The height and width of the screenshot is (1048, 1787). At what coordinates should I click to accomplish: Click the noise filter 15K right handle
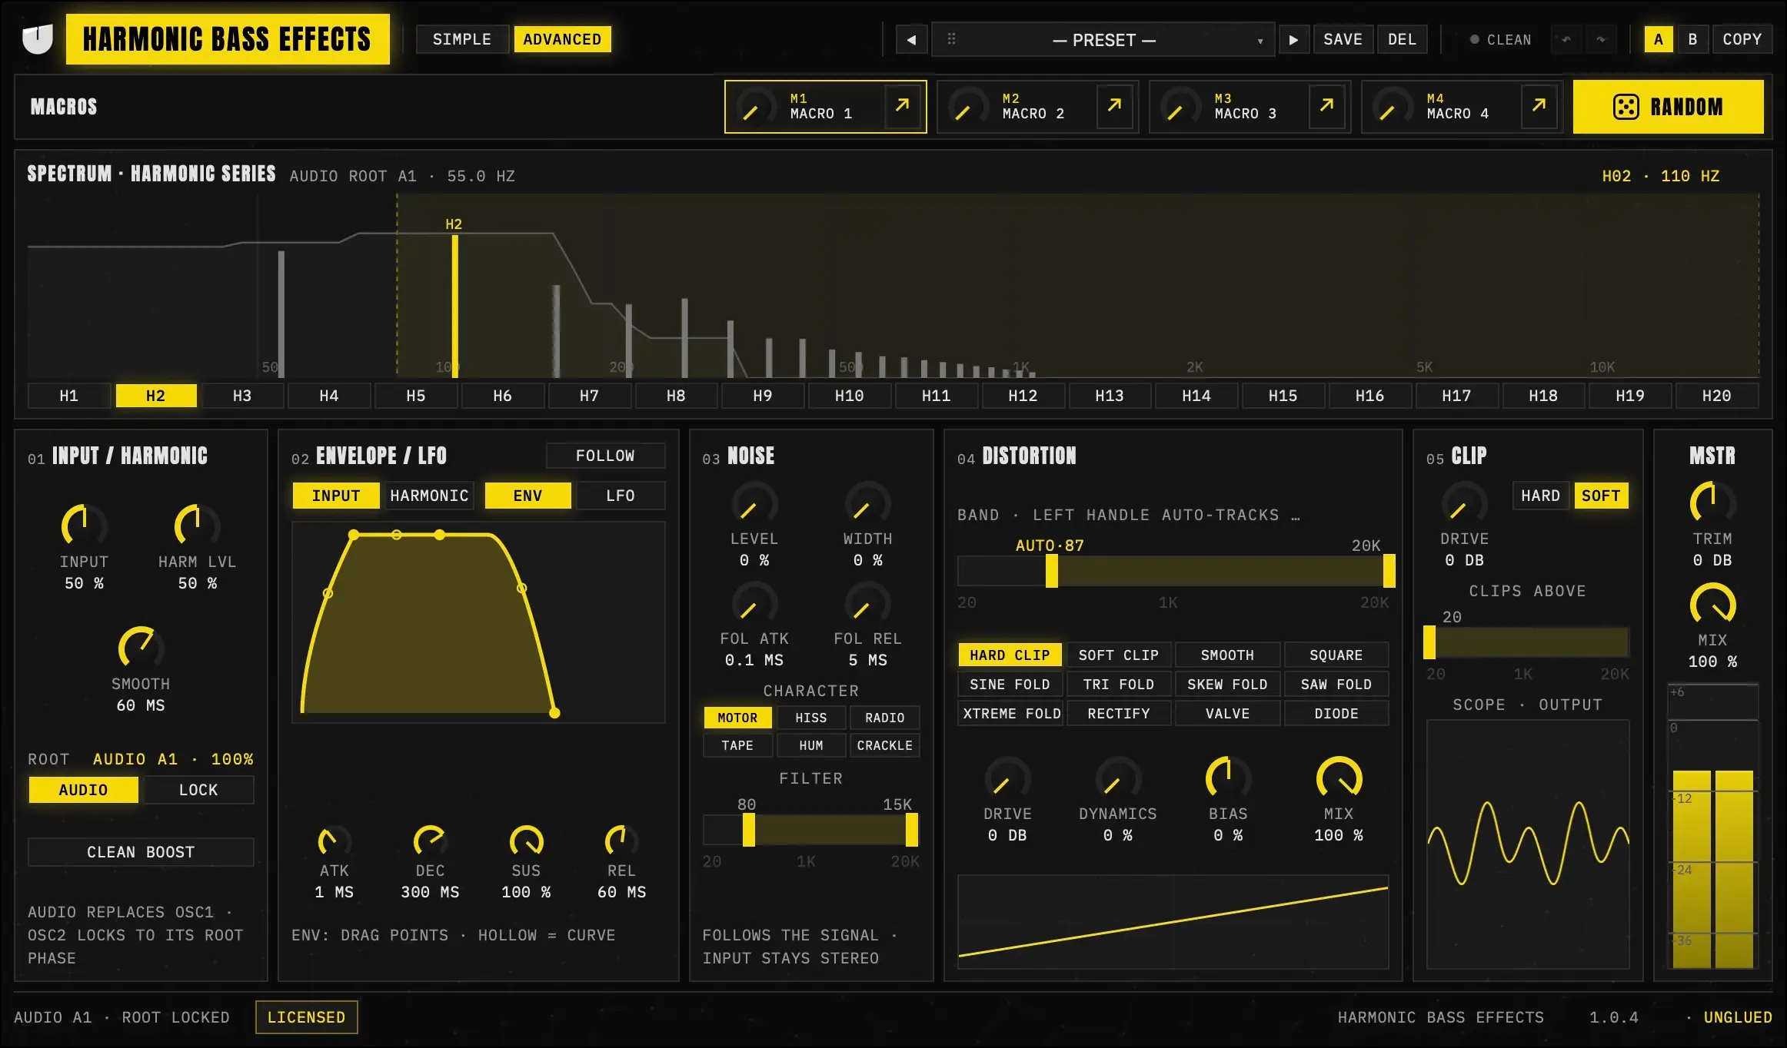pos(911,830)
